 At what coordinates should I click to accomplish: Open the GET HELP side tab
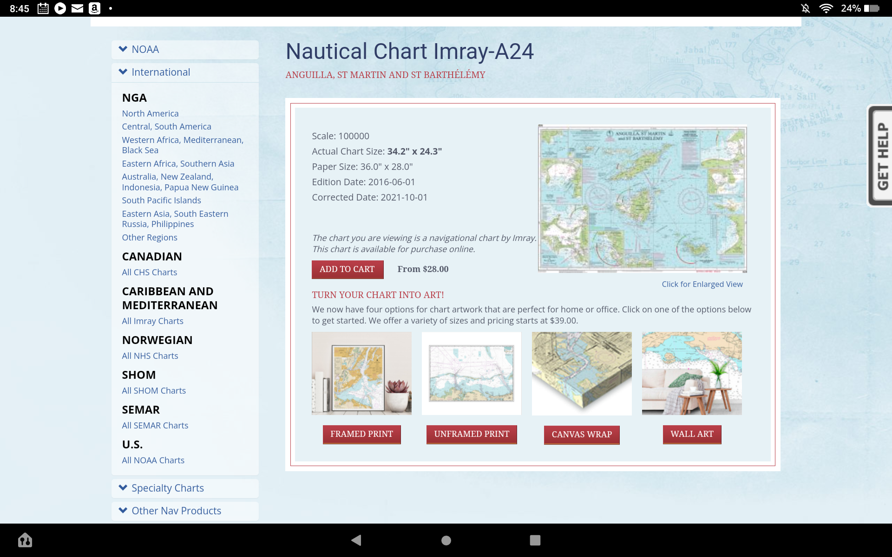(x=880, y=156)
